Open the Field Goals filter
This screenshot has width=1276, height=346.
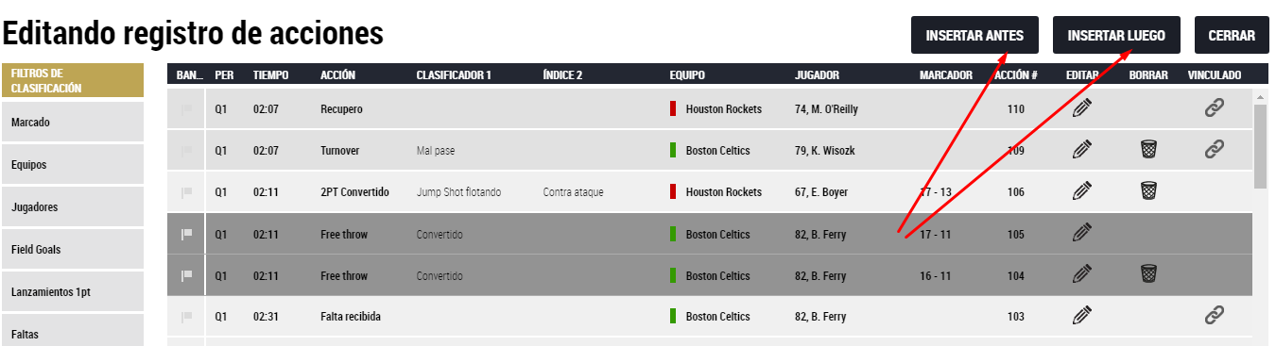[72, 249]
